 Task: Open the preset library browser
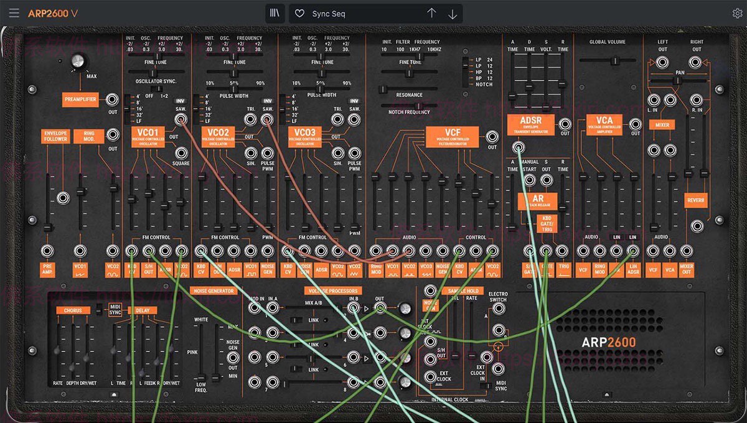pyautogui.click(x=275, y=13)
